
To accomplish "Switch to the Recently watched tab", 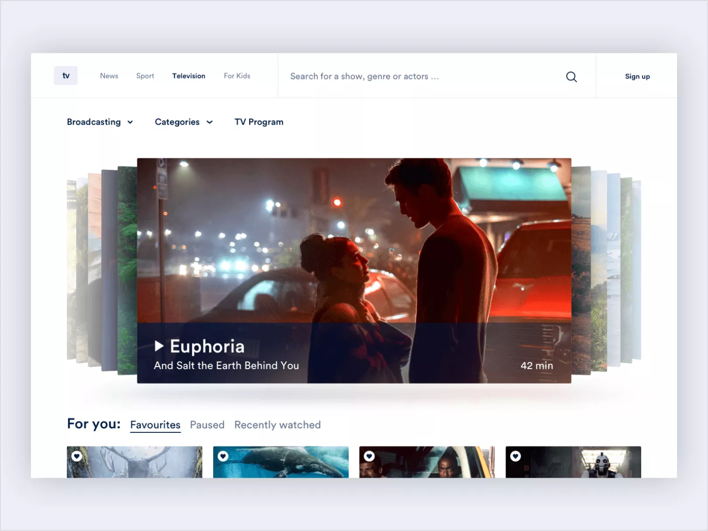I will point(278,425).
